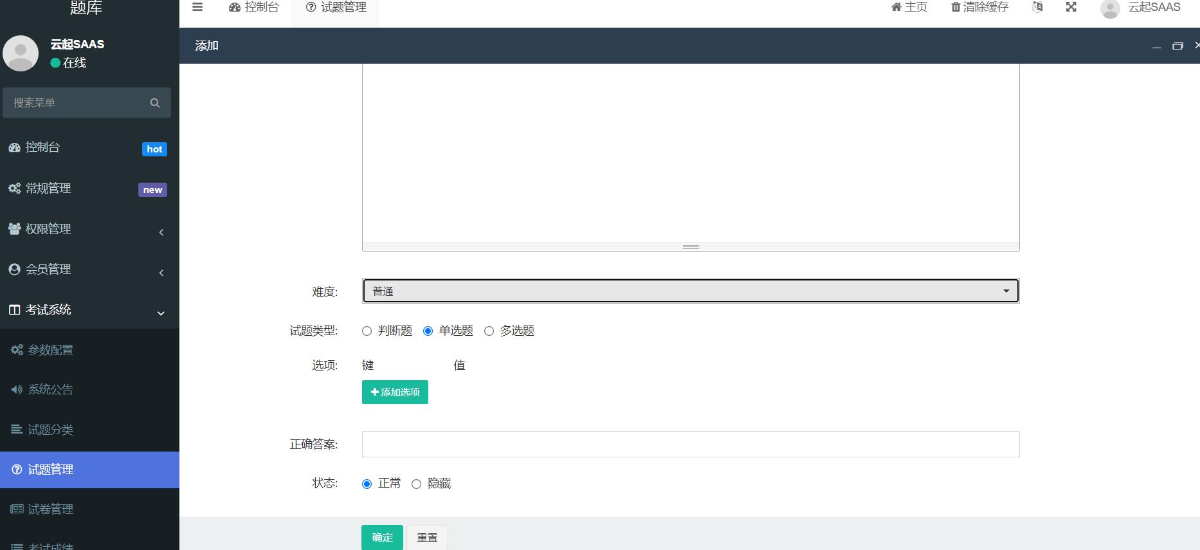Screen dimensions: 1200x550
Task: Click the 添加选项 button
Action: point(395,392)
